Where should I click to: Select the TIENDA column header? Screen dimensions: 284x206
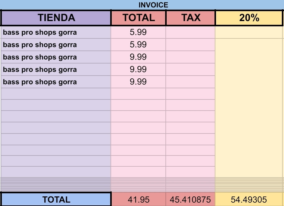point(56,18)
